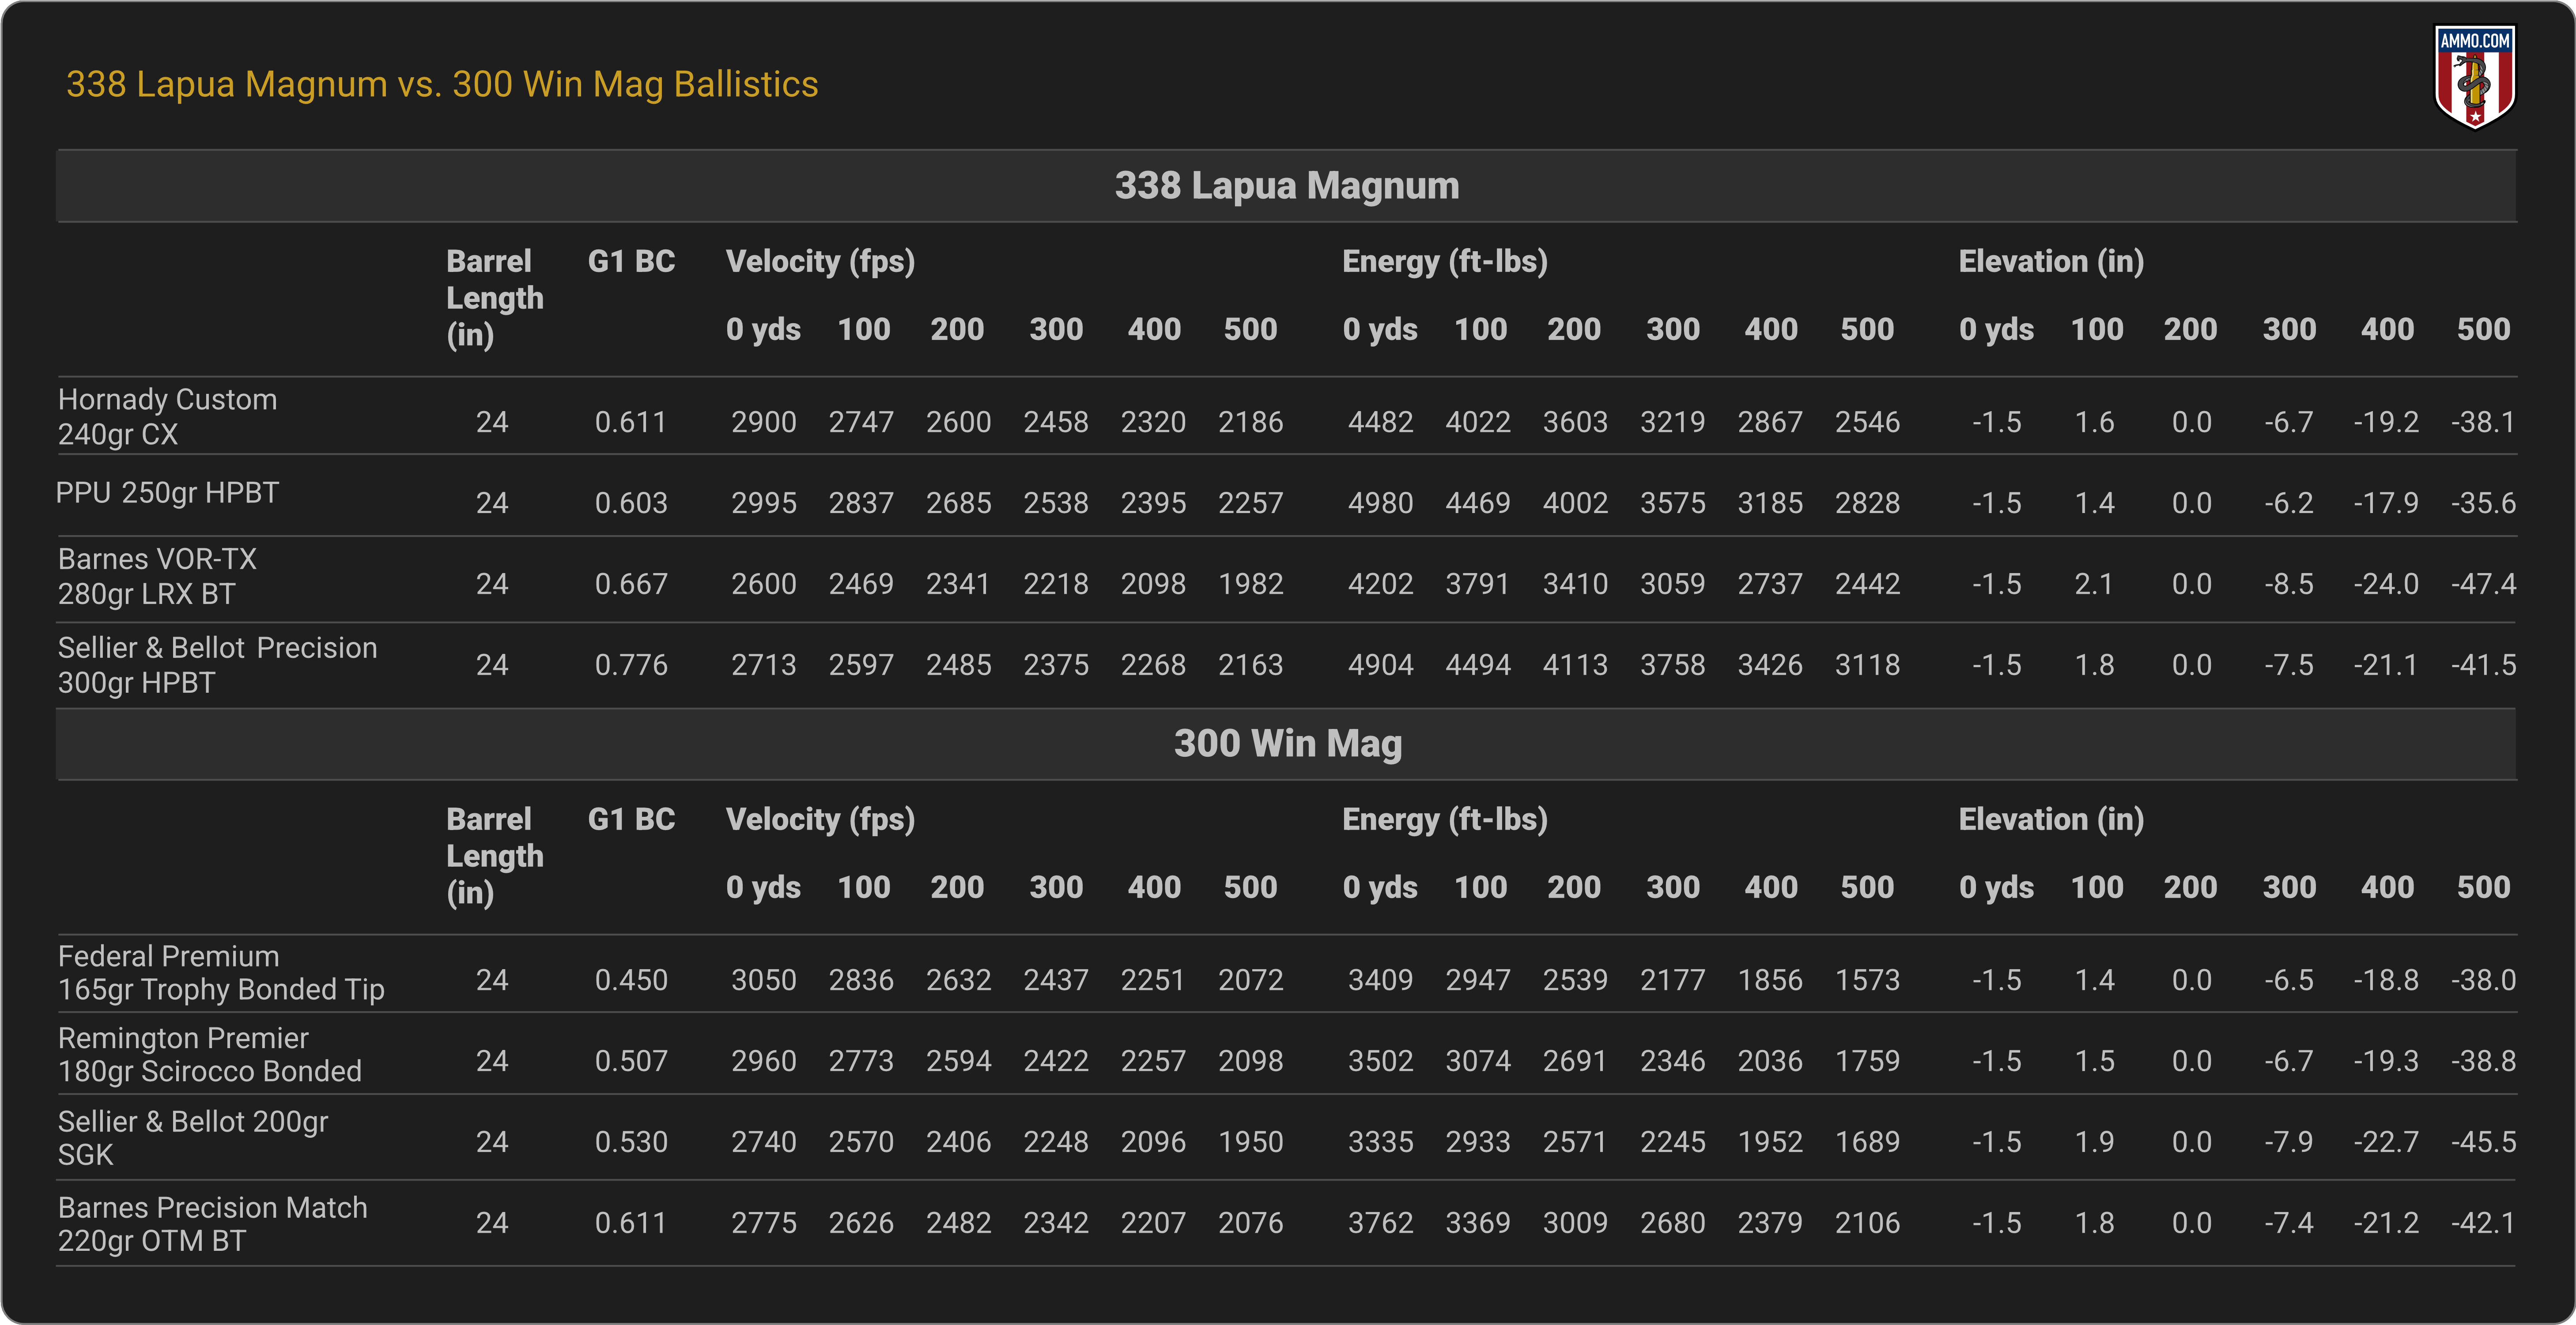
Task: Click Sellier & Bellot 200gr velocity 2740
Action: 764,1142
